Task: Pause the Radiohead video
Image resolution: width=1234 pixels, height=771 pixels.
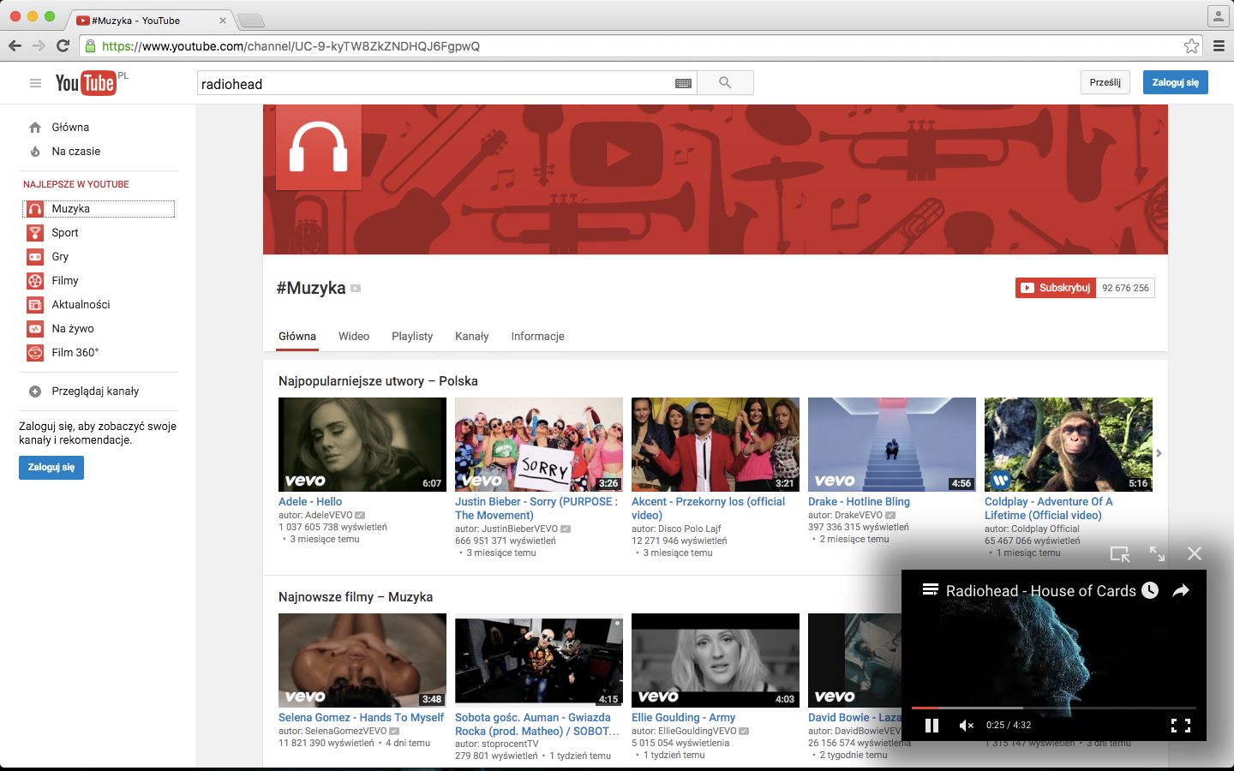Action: [932, 726]
